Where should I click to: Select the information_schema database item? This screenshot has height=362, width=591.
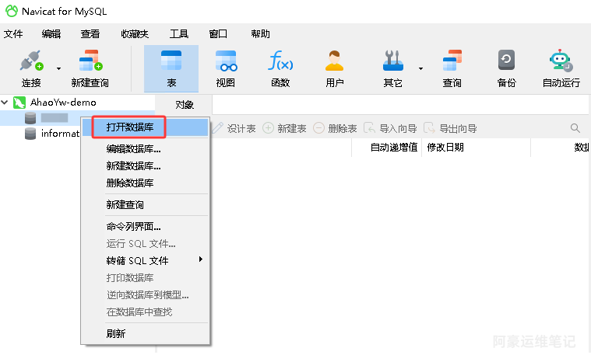[60, 134]
